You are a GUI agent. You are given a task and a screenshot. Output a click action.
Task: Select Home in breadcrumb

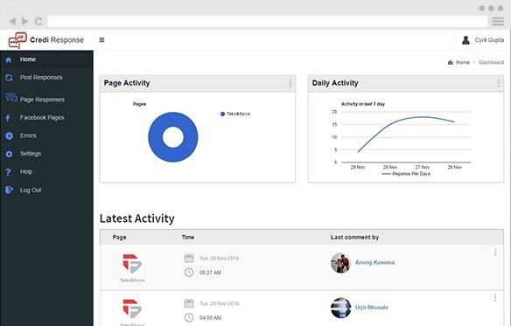coord(463,63)
